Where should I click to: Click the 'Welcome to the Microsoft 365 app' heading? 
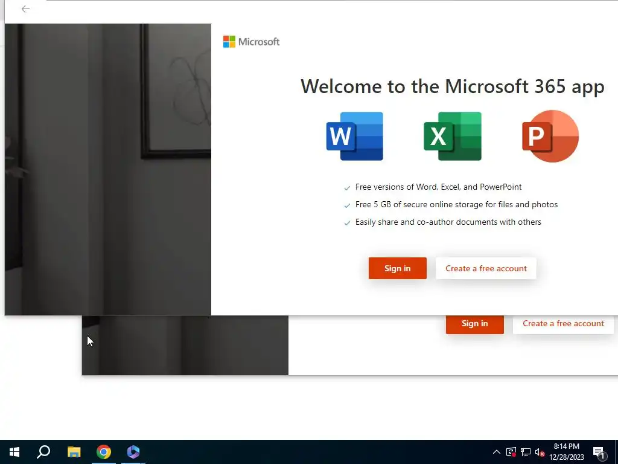tap(453, 87)
